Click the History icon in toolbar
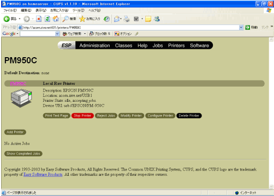This screenshot has height=196, width=274. (107, 19)
